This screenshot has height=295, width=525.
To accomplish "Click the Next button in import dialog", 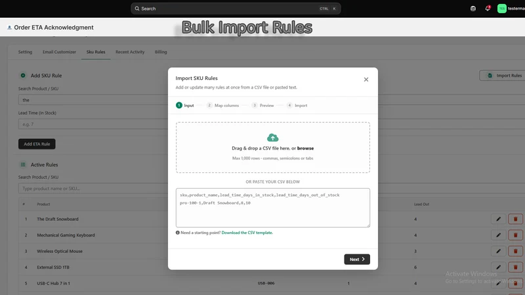I will point(357,259).
